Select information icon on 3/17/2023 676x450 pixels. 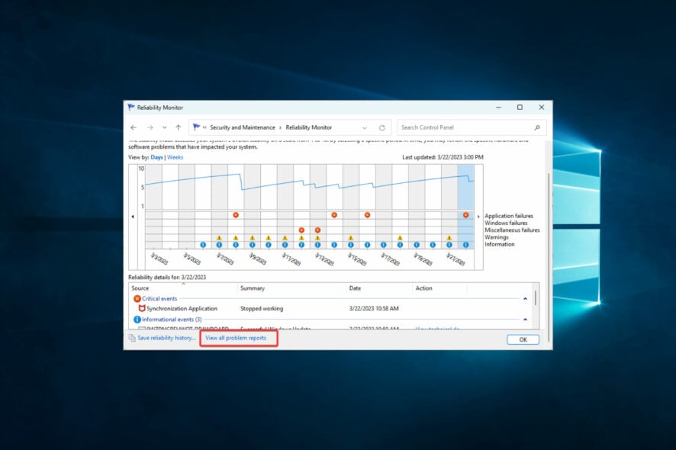(383, 245)
